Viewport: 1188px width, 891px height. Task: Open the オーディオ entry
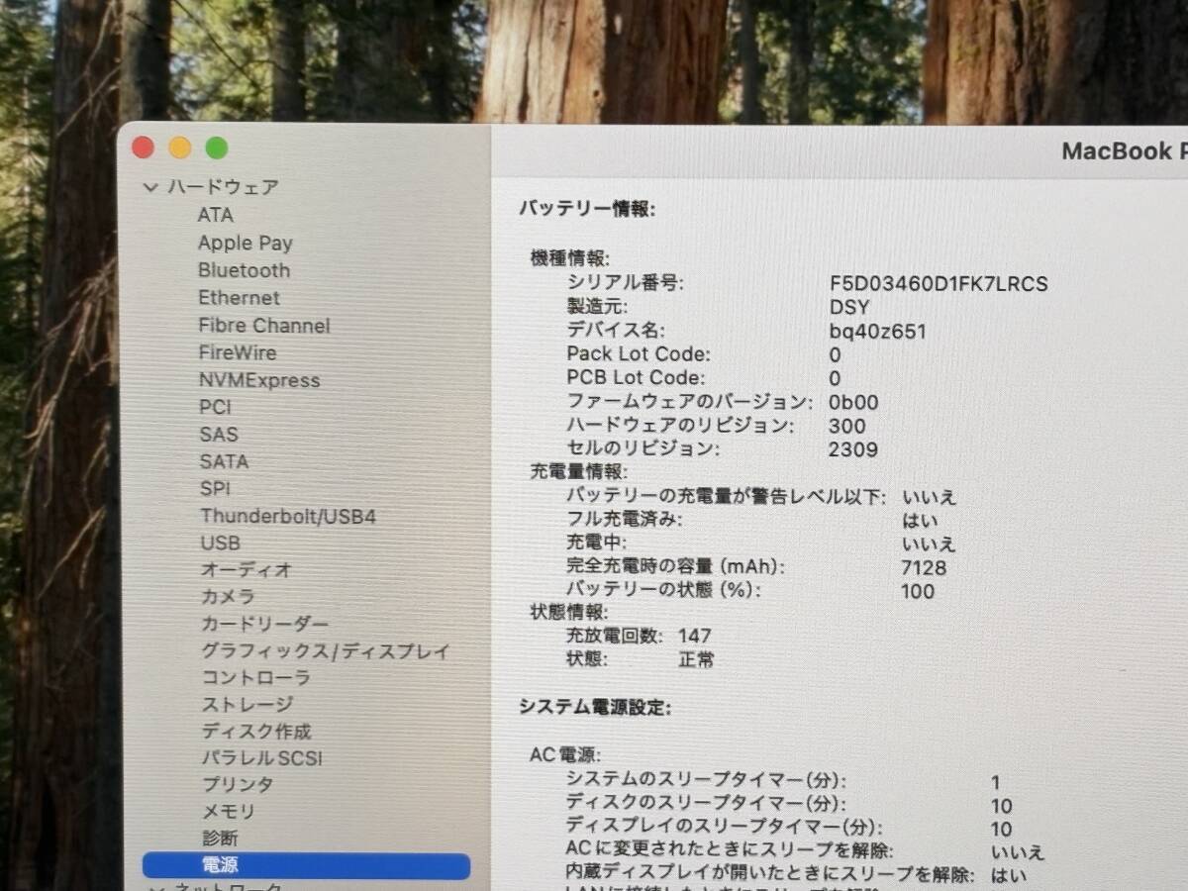[246, 570]
